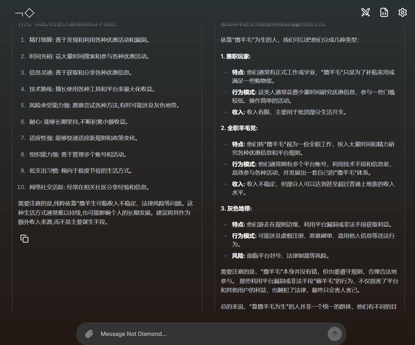Select list item 风险承受能力强
The height and width of the screenshot is (345, 415).
[x=105, y=105]
